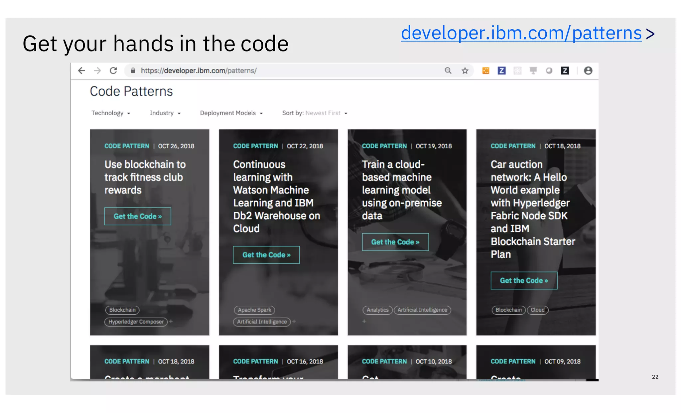Viewport: 681px width, 413px height.
Task: Click the grey monitor extension icon
Action: pos(533,70)
